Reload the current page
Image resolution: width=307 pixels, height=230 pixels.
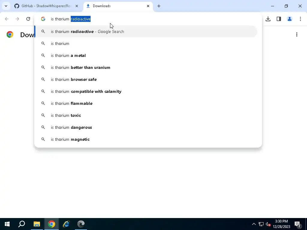28,19
